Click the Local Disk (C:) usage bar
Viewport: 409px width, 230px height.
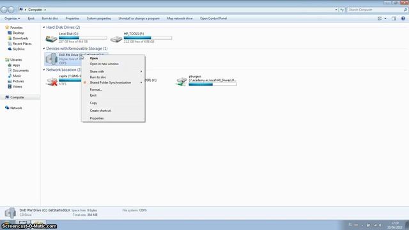click(83, 38)
